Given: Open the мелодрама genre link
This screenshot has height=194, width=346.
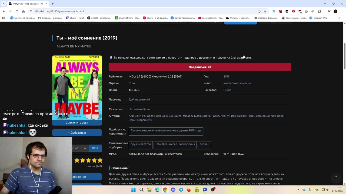Looking at the screenshot, I should tap(231, 83).
